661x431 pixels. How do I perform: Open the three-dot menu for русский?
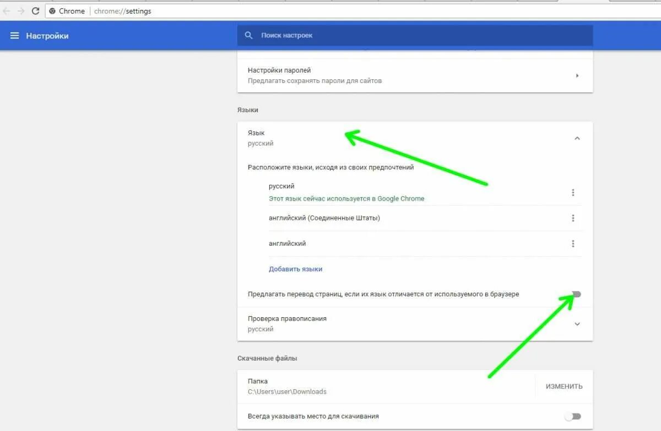click(573, 192)
